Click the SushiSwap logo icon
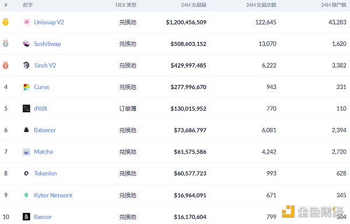 point(27,44)
